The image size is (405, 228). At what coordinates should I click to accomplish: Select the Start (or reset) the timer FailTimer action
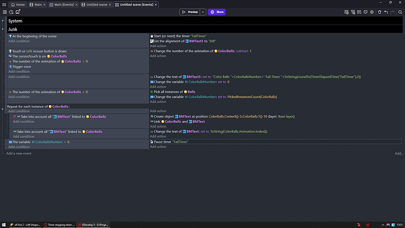(x=178, y=36)
